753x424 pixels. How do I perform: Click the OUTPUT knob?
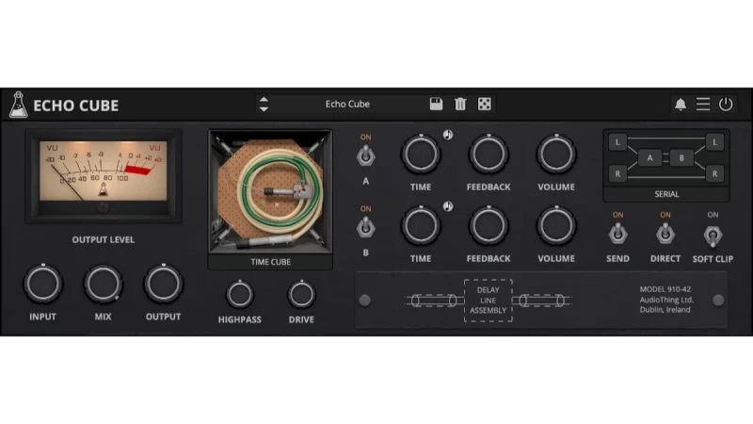tap(163, 285)
